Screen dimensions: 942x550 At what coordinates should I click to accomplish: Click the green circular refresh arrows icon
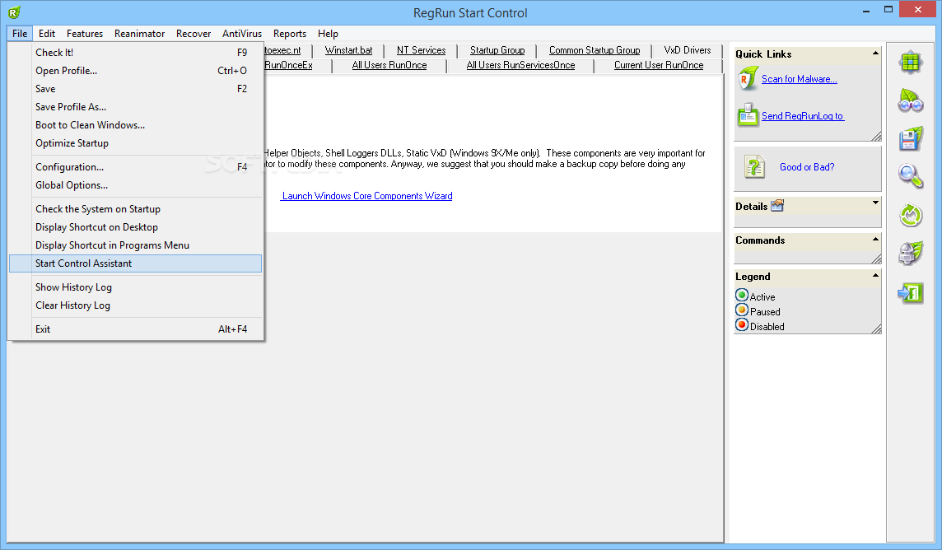(x=911, y=215)
